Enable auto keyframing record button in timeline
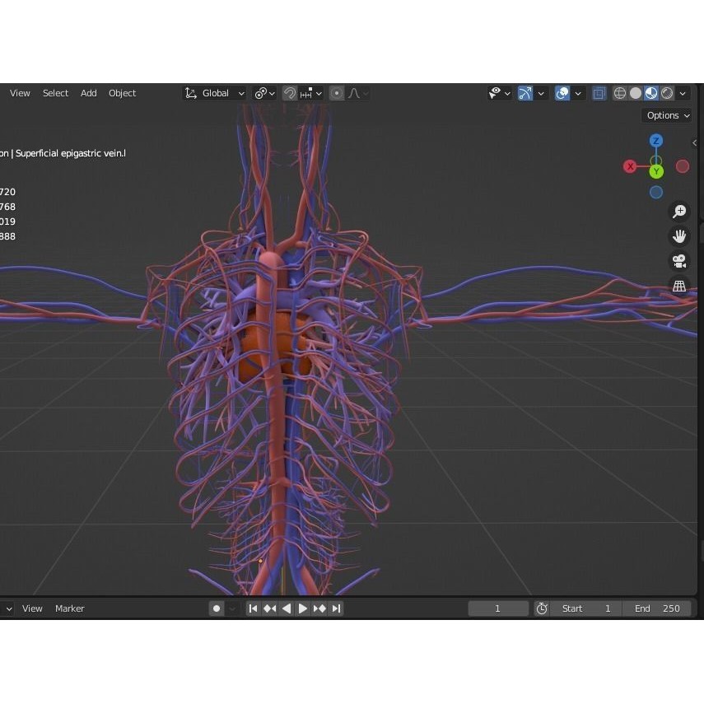This screenshot has height=704, width=704. point(216,608)
